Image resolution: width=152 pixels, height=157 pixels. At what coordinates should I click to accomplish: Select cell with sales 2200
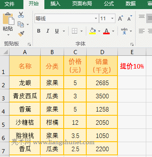coord(102,149)
